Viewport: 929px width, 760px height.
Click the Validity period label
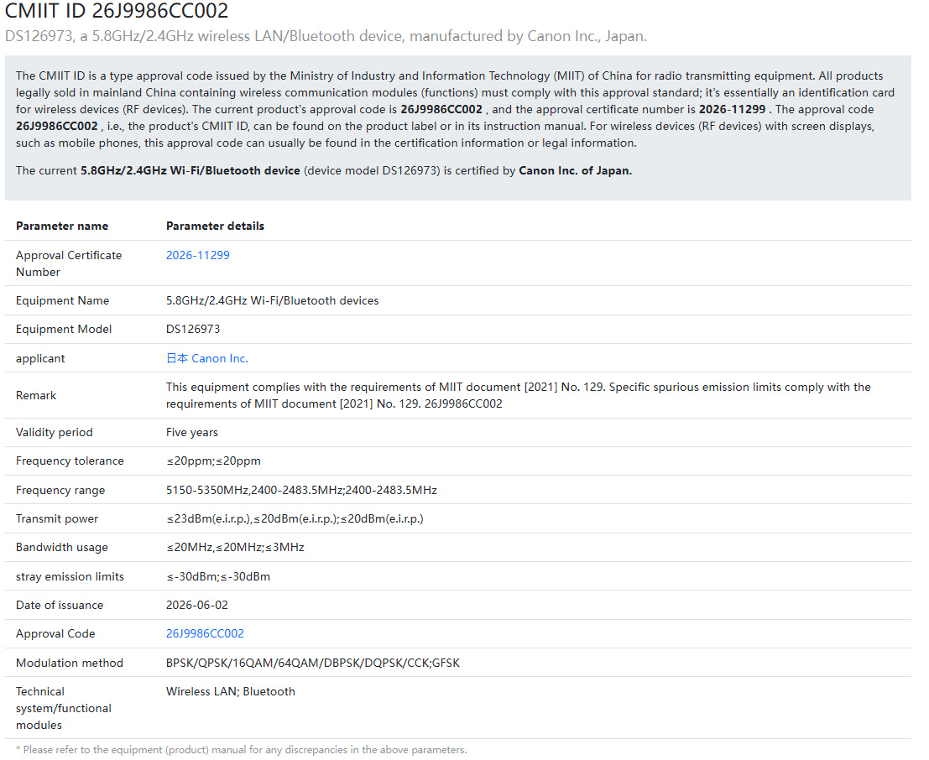point(54,432)
